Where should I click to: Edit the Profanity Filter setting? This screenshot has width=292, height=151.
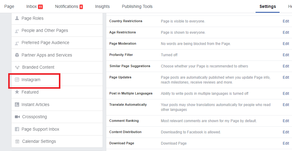(286, 55)
